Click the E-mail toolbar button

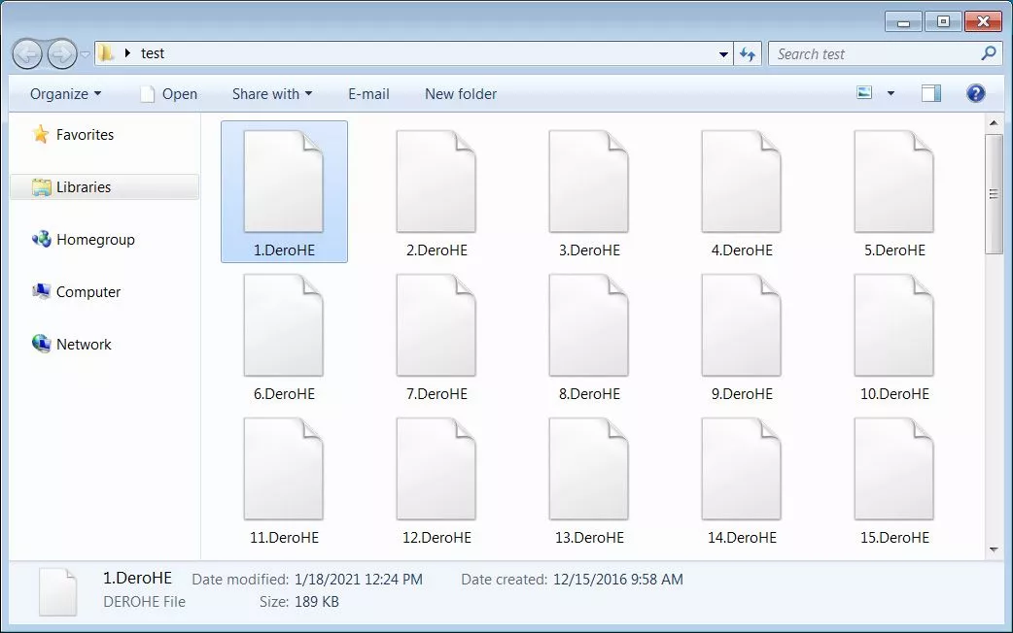click(368, 94)
